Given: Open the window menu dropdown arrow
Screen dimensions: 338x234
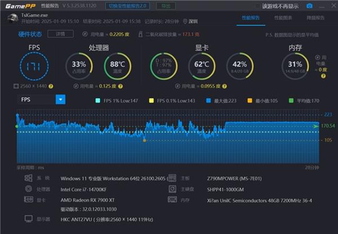Looking at the screenshot, I should (321, 6).
